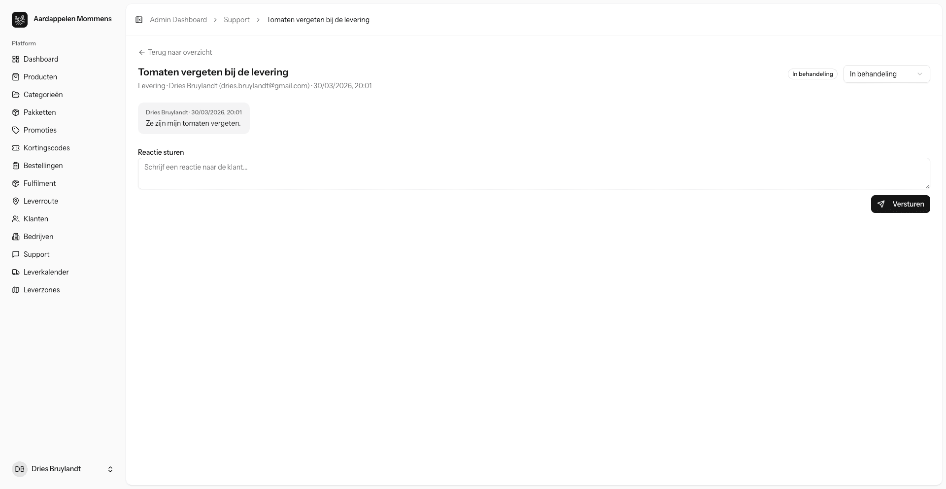946x489 pixels.
Task: Click the DB user avatar
Action: click(x=20, y=469)
